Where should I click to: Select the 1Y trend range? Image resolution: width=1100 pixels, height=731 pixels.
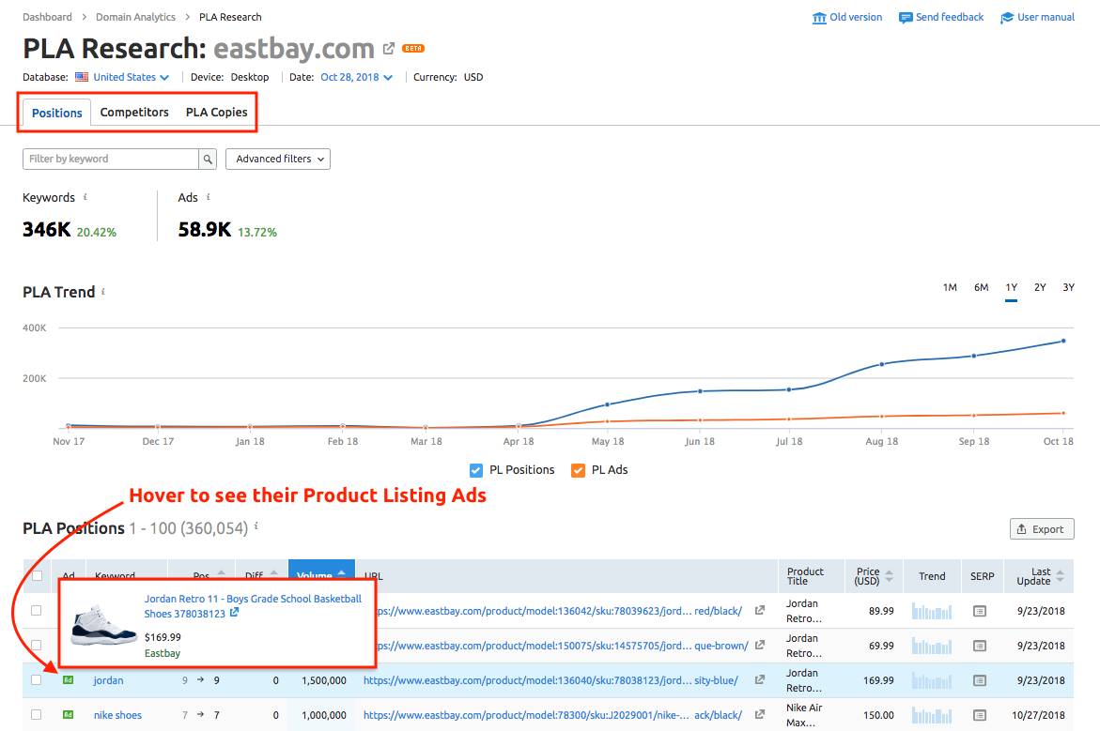point(1011,287)
